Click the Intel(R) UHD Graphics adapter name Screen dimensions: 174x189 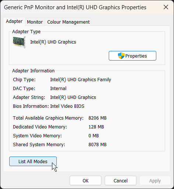[x=53, y=42]
